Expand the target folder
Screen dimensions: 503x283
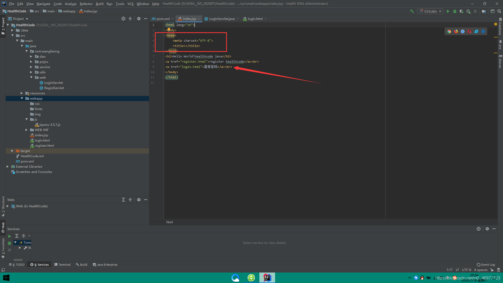(12, 151)
